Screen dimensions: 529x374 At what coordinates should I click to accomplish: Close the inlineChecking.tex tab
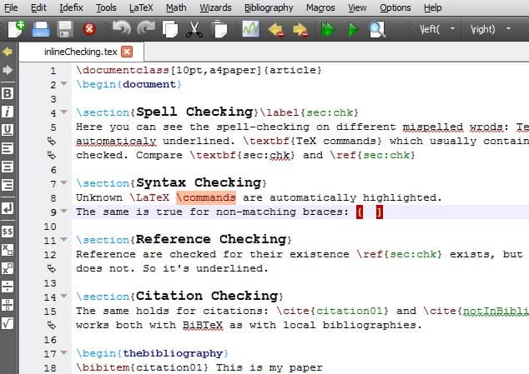(x=127, y=52)
